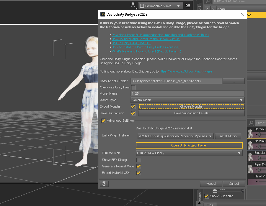The width and height of the screenshot is (266, 206).
Task: Click the Node column header
Action: point(221,9)
